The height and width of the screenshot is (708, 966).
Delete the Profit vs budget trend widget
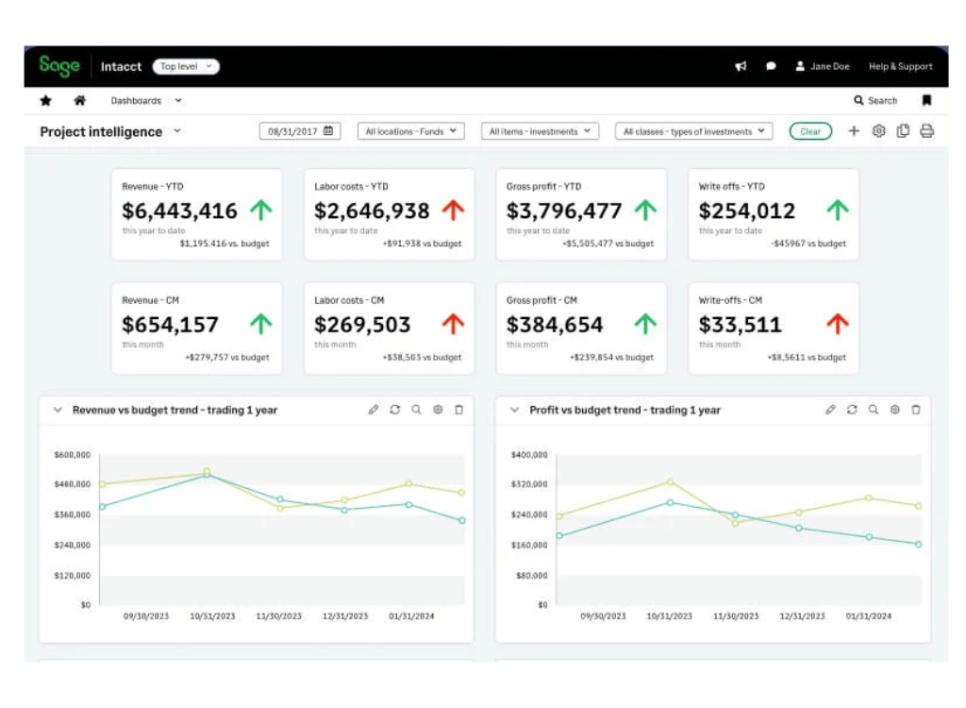click(916, 410)
